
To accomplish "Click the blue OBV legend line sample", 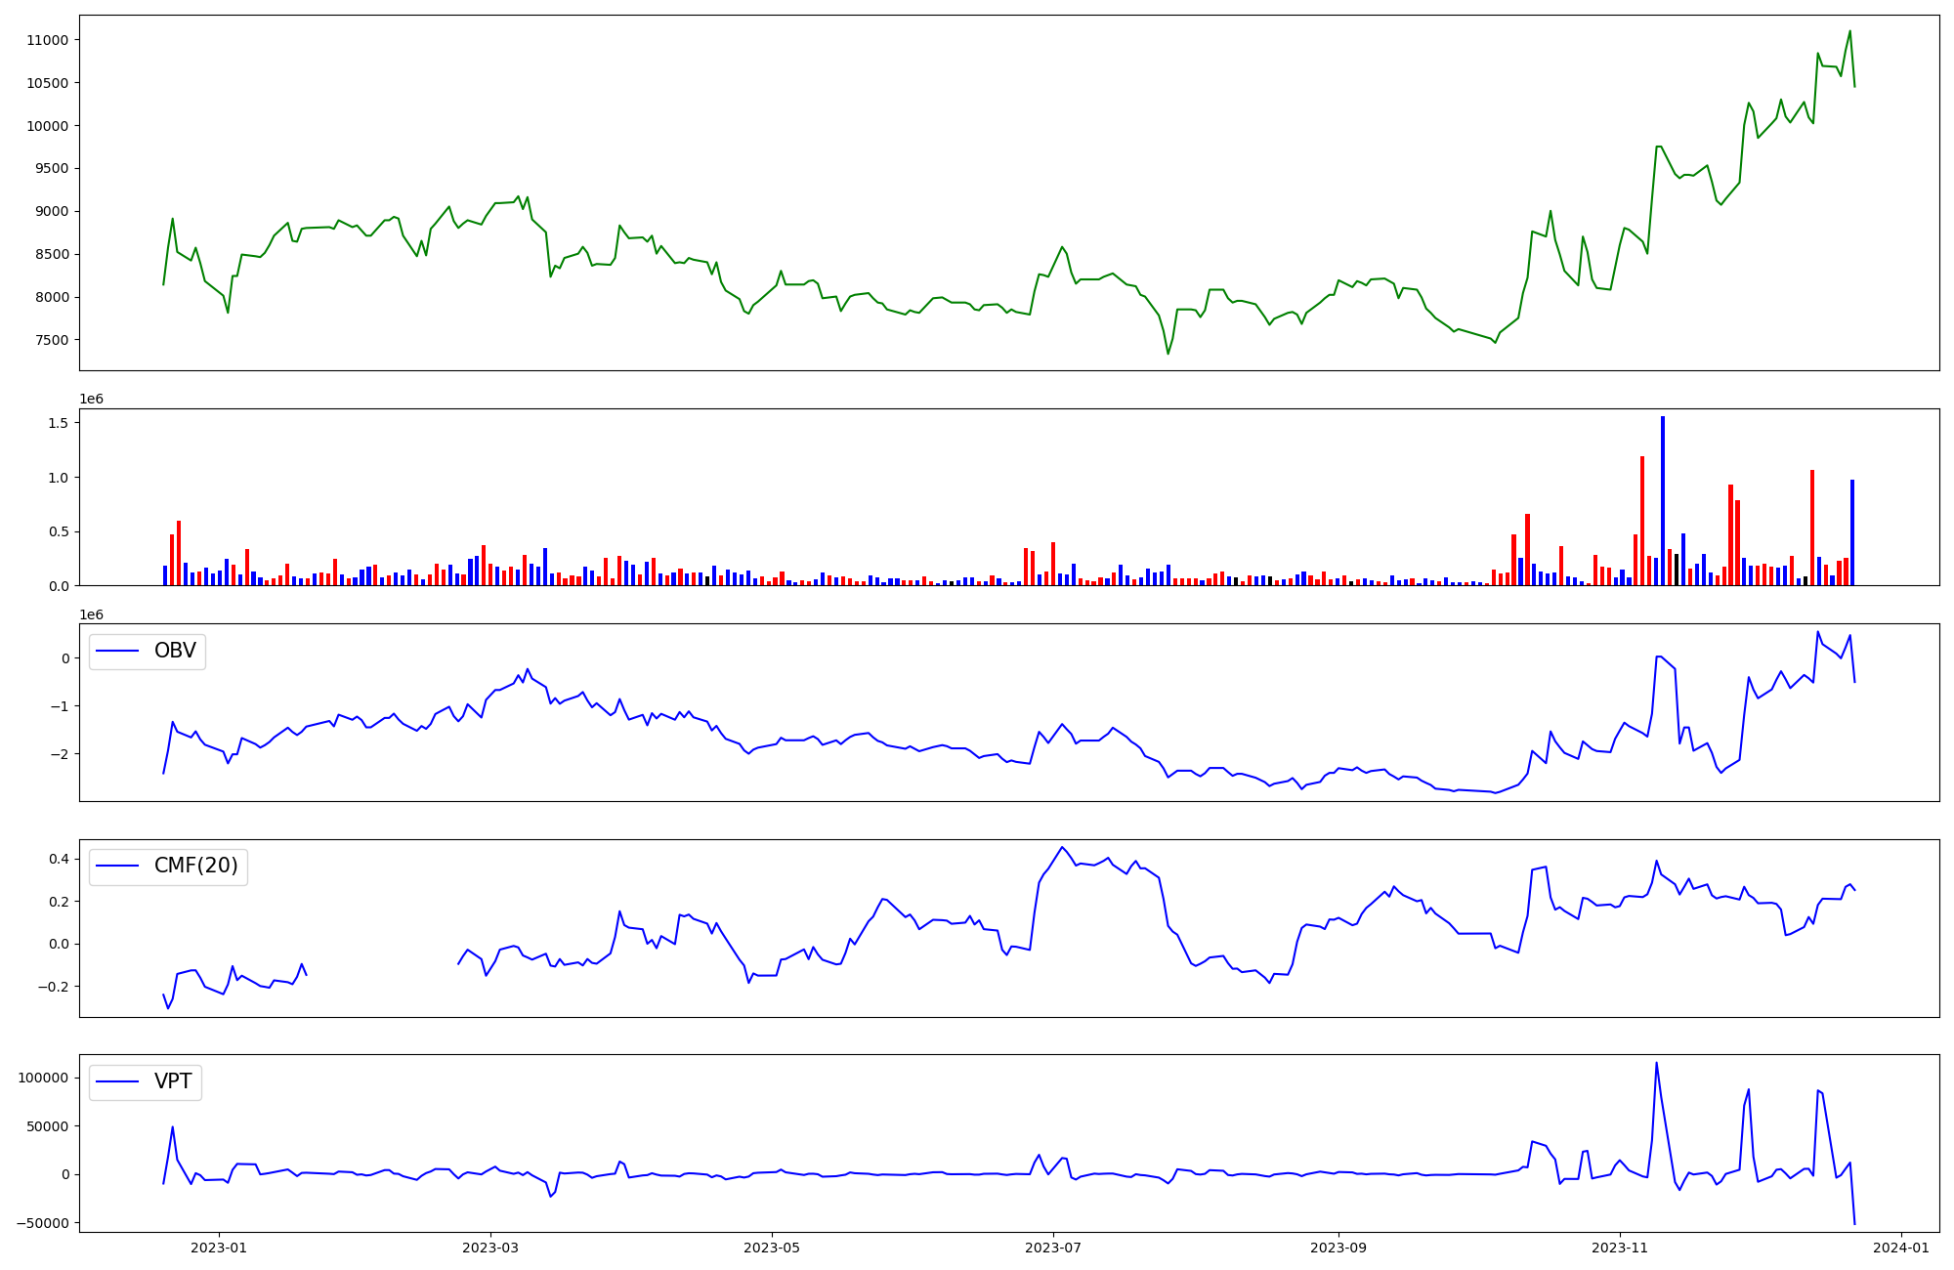I will 117,652.
